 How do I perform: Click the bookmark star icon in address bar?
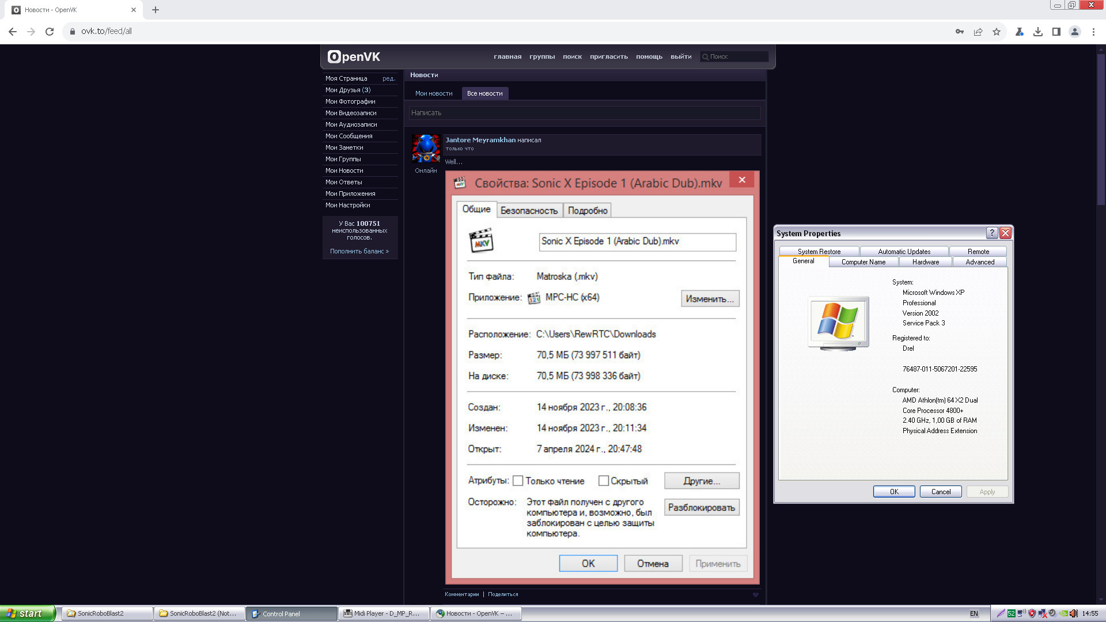pyautogui.click(x=997, y=32)
